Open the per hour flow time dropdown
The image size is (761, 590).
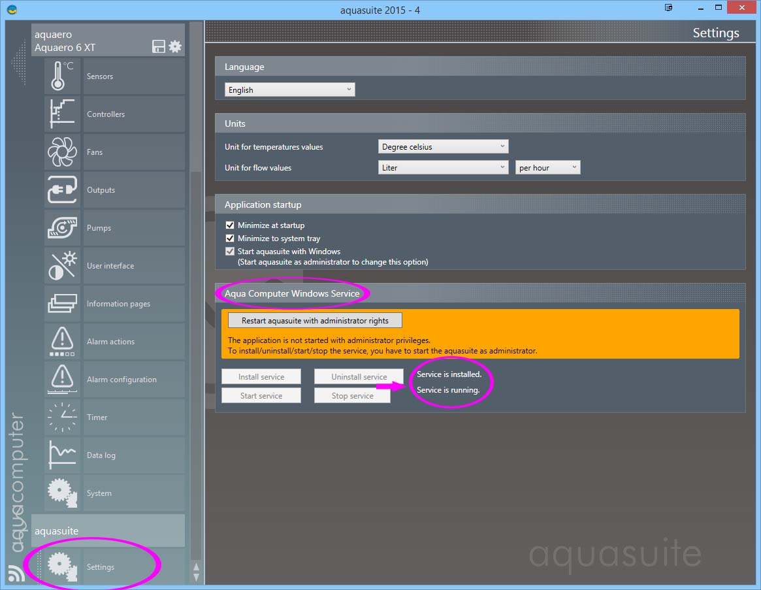[x=547, y=167]
